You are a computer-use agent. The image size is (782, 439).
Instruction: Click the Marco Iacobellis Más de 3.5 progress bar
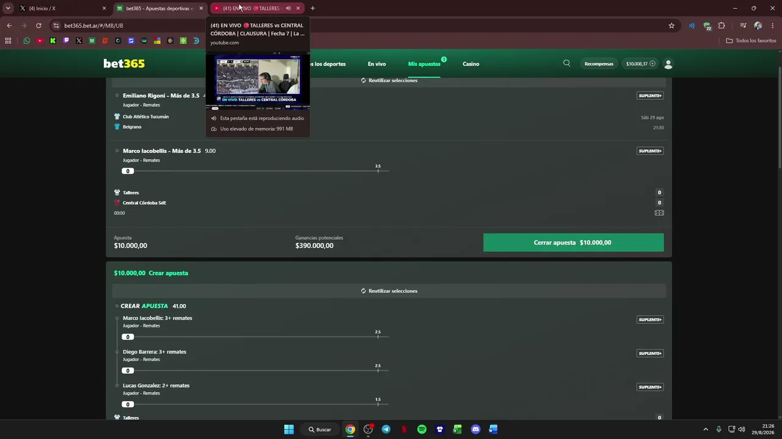[255, 171]
